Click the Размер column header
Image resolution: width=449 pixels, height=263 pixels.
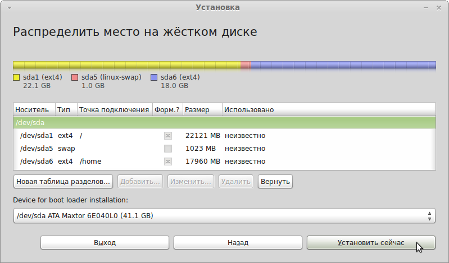pos(202,110)
